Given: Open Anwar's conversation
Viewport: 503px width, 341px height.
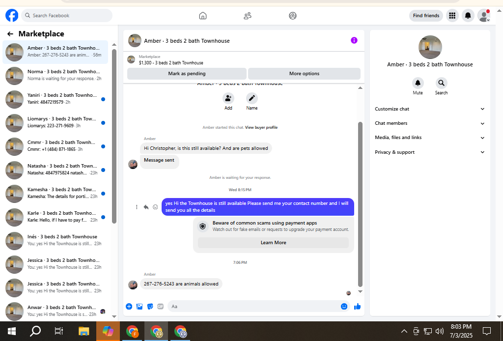Looking at the screenshot, I should [55, 312].
